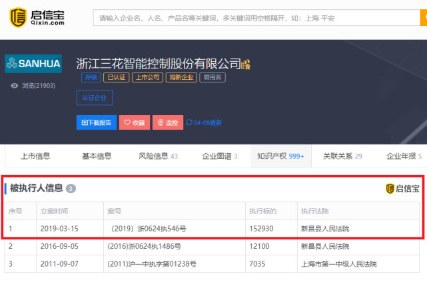Click the SANHUA company logo
427x286 pixels.
pyautogui.click(x=33, y=64)
